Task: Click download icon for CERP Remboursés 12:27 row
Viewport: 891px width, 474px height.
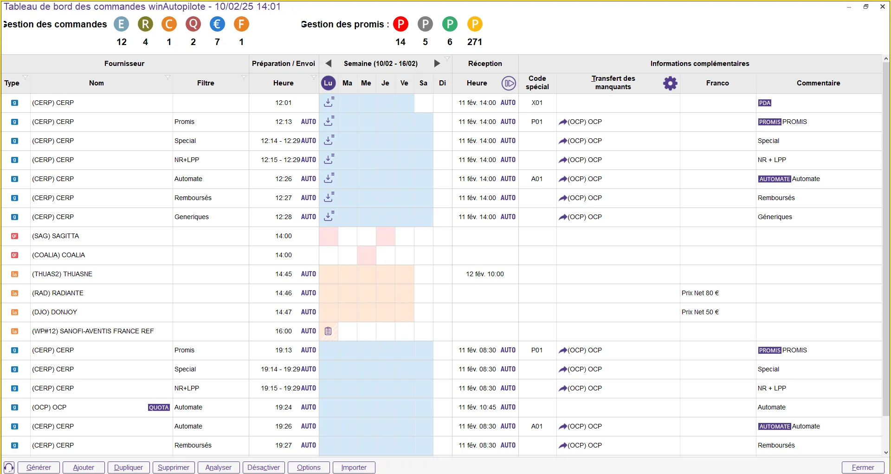Action: coord(329,197)
